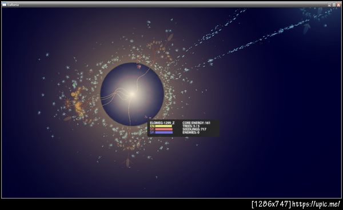Click the SEEDLINGS: 717 readout
This screenshot has width=343, height=210.
pos(194,129)
